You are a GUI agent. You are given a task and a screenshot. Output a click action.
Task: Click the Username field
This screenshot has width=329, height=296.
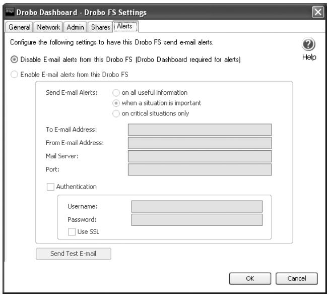click(197, 206)
